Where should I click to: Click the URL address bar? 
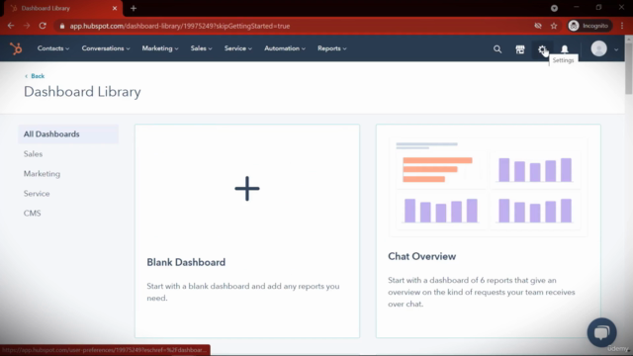click(x=295, y=26)
